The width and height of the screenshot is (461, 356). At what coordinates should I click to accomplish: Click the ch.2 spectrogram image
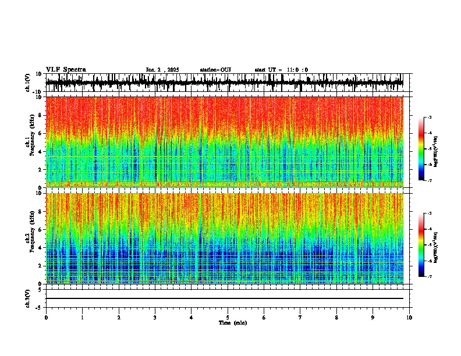[x=225, y=238]
